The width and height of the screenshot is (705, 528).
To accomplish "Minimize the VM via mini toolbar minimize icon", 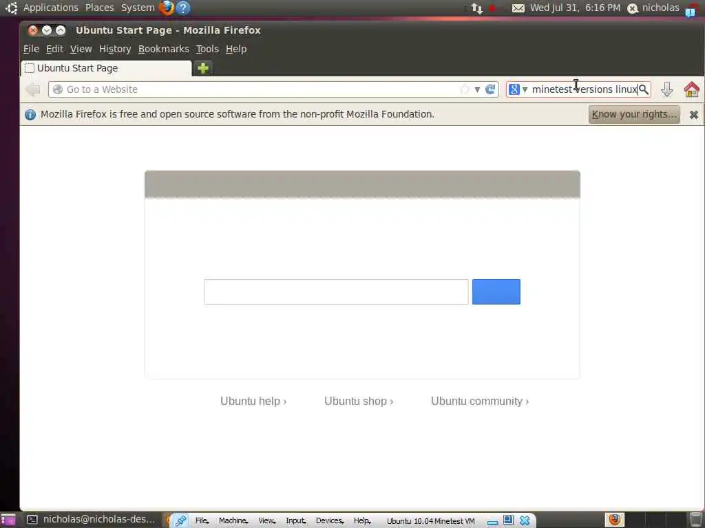I will click(493, 522).
